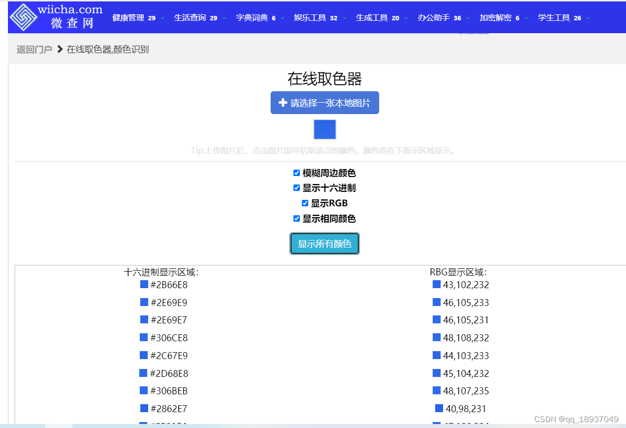Click 在线取色器,颜色识别 breadcrumb text
The width and height of the screenshot is (626, 428).
click(x=108, y=49)
